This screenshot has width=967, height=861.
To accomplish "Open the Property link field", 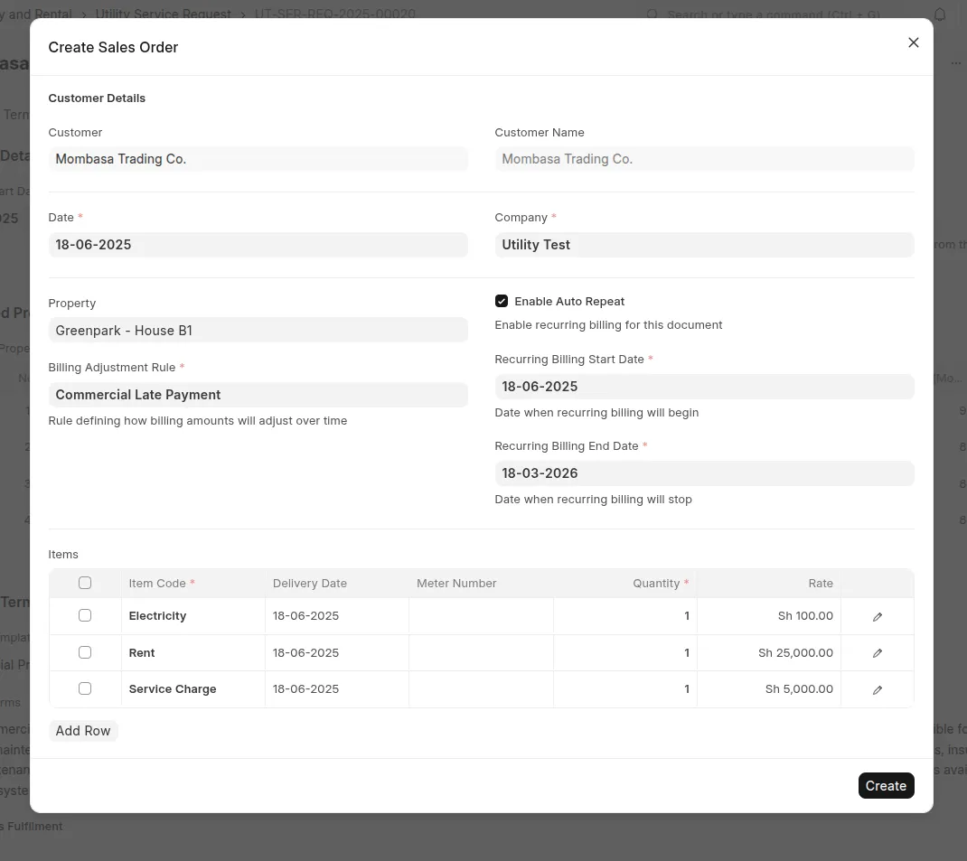I will coord(258,331).
